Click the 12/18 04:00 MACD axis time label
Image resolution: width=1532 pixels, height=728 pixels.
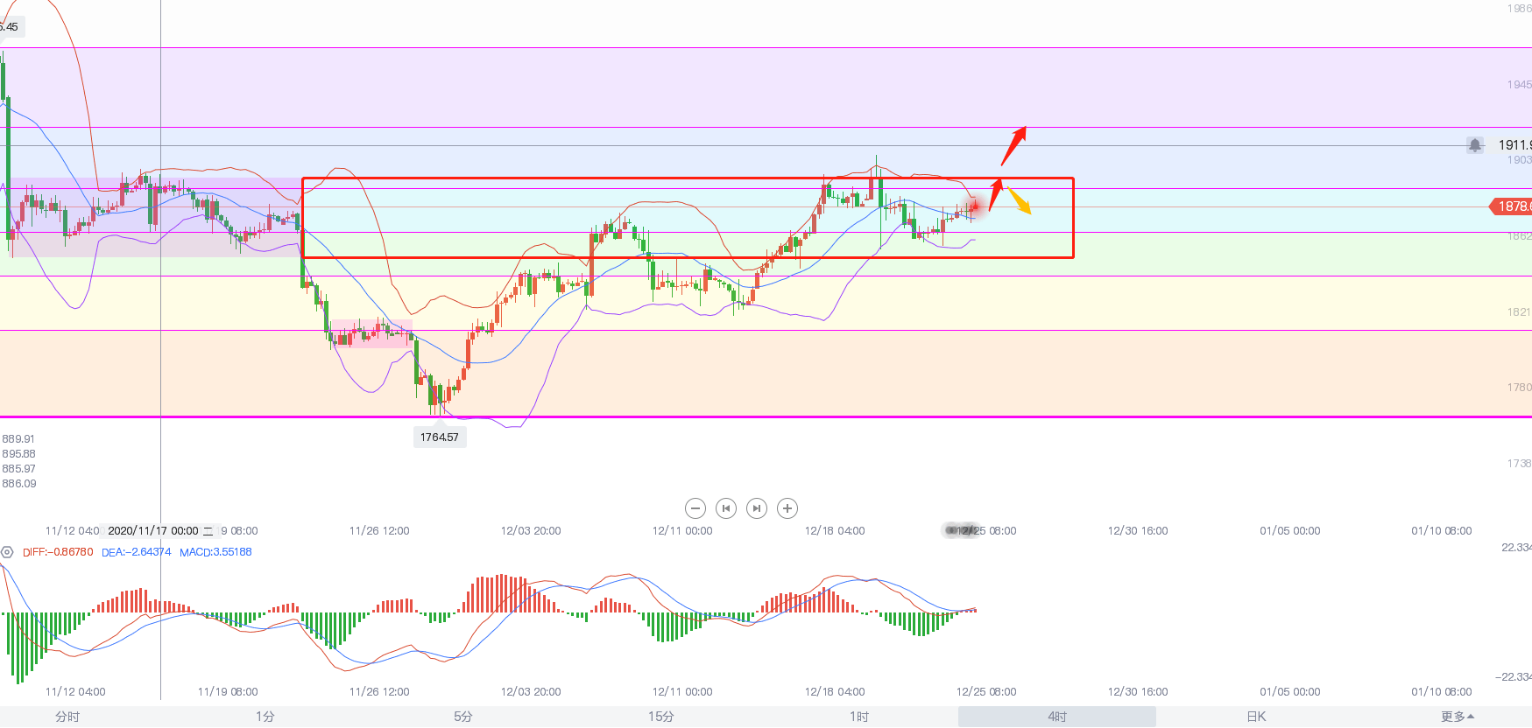click(x=835, y=692)
